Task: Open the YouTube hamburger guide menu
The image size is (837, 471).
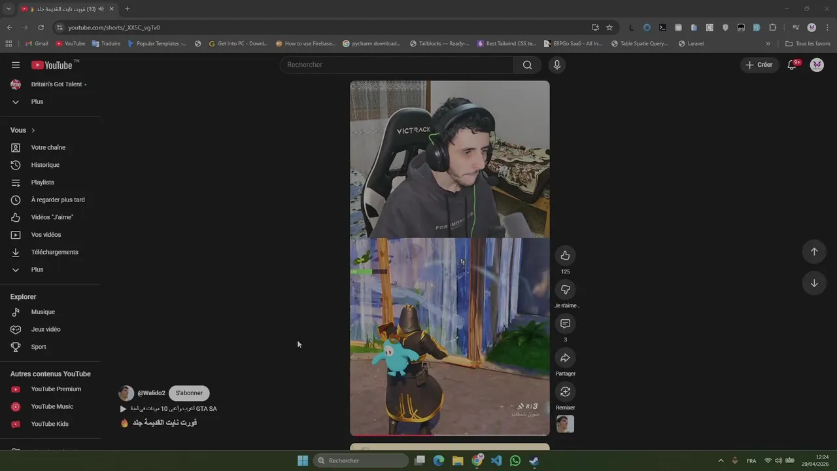Action: tap(16, 65)
